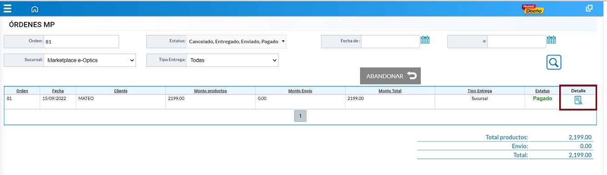Go to page 1 of results
This screenshot has width=607, height=175.
pos(300,116)
